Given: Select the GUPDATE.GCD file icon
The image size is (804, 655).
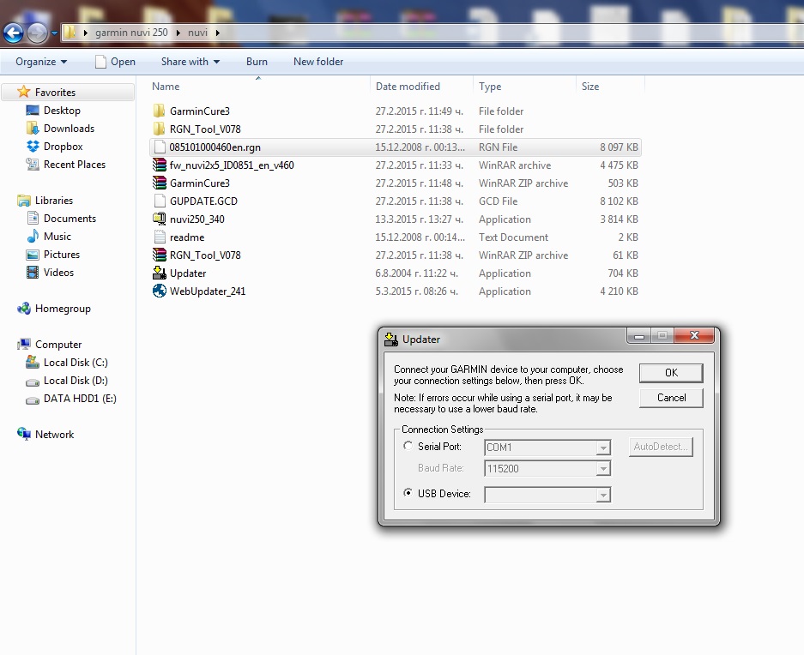Looking at the screenshot, I should pos(160,201).
